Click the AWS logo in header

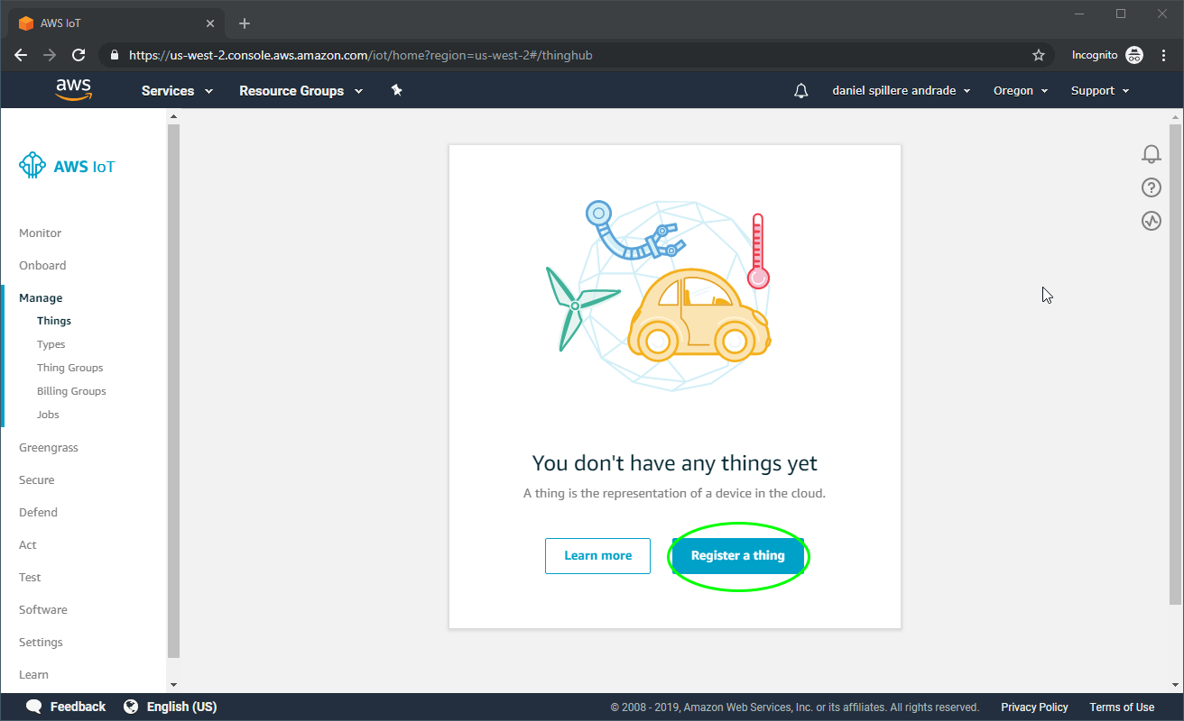73,90
